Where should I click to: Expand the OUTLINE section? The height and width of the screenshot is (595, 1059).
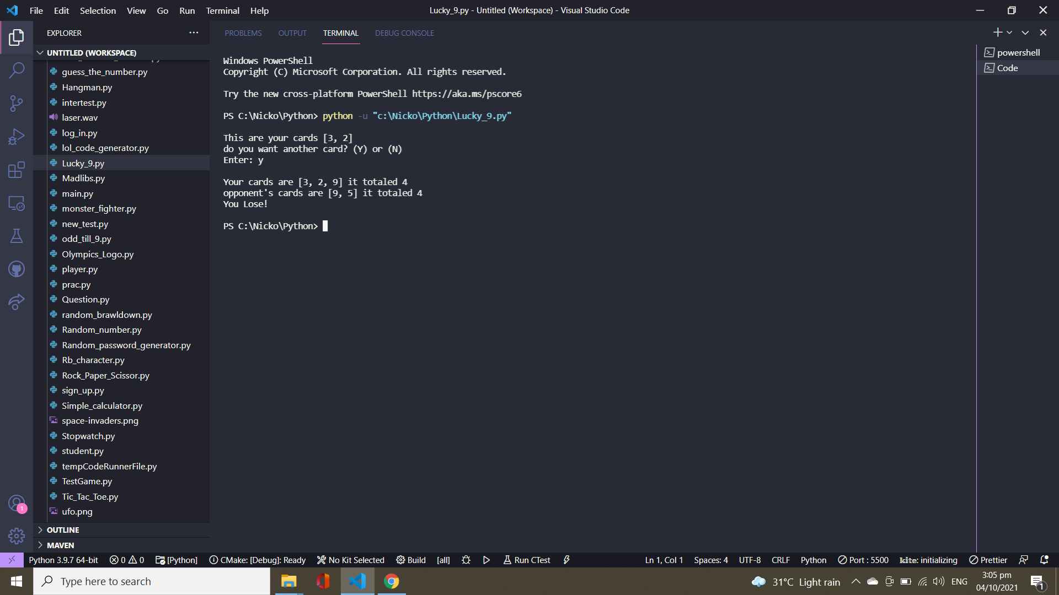coord(62,529)
